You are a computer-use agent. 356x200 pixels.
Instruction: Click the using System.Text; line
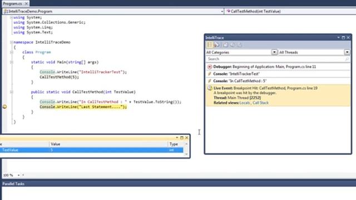click(x=33, y=32)
